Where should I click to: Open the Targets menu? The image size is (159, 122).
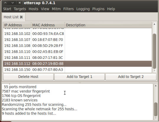[x=20, y=9]
